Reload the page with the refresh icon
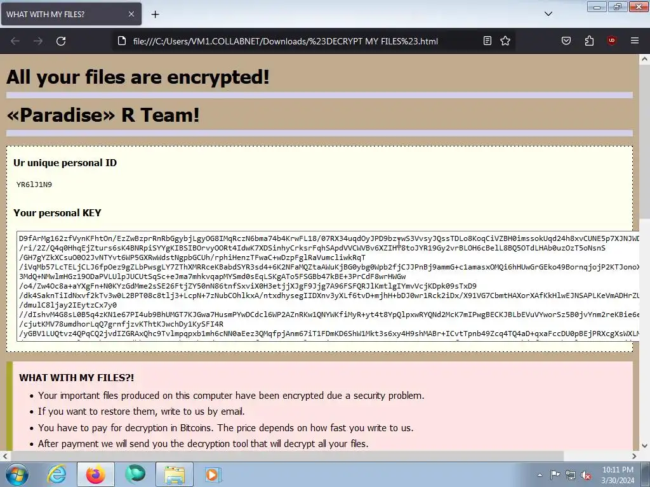Viewport: 650px width, 487px height. point(61,41)
